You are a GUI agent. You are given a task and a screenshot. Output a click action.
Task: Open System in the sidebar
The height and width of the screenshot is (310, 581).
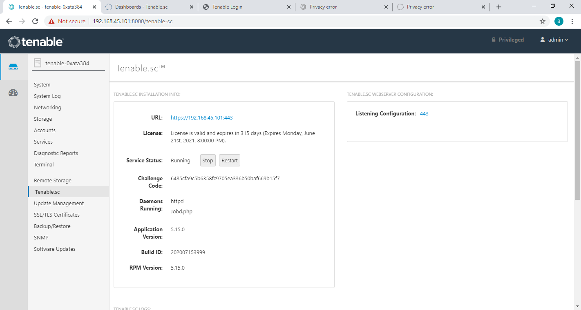[42, 85]
